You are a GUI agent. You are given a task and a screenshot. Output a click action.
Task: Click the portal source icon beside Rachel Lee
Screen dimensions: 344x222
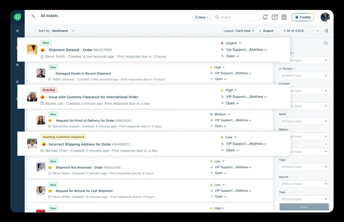pos(42,103)
